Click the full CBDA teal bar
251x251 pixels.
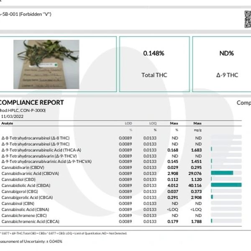click(x=226, y=185)
